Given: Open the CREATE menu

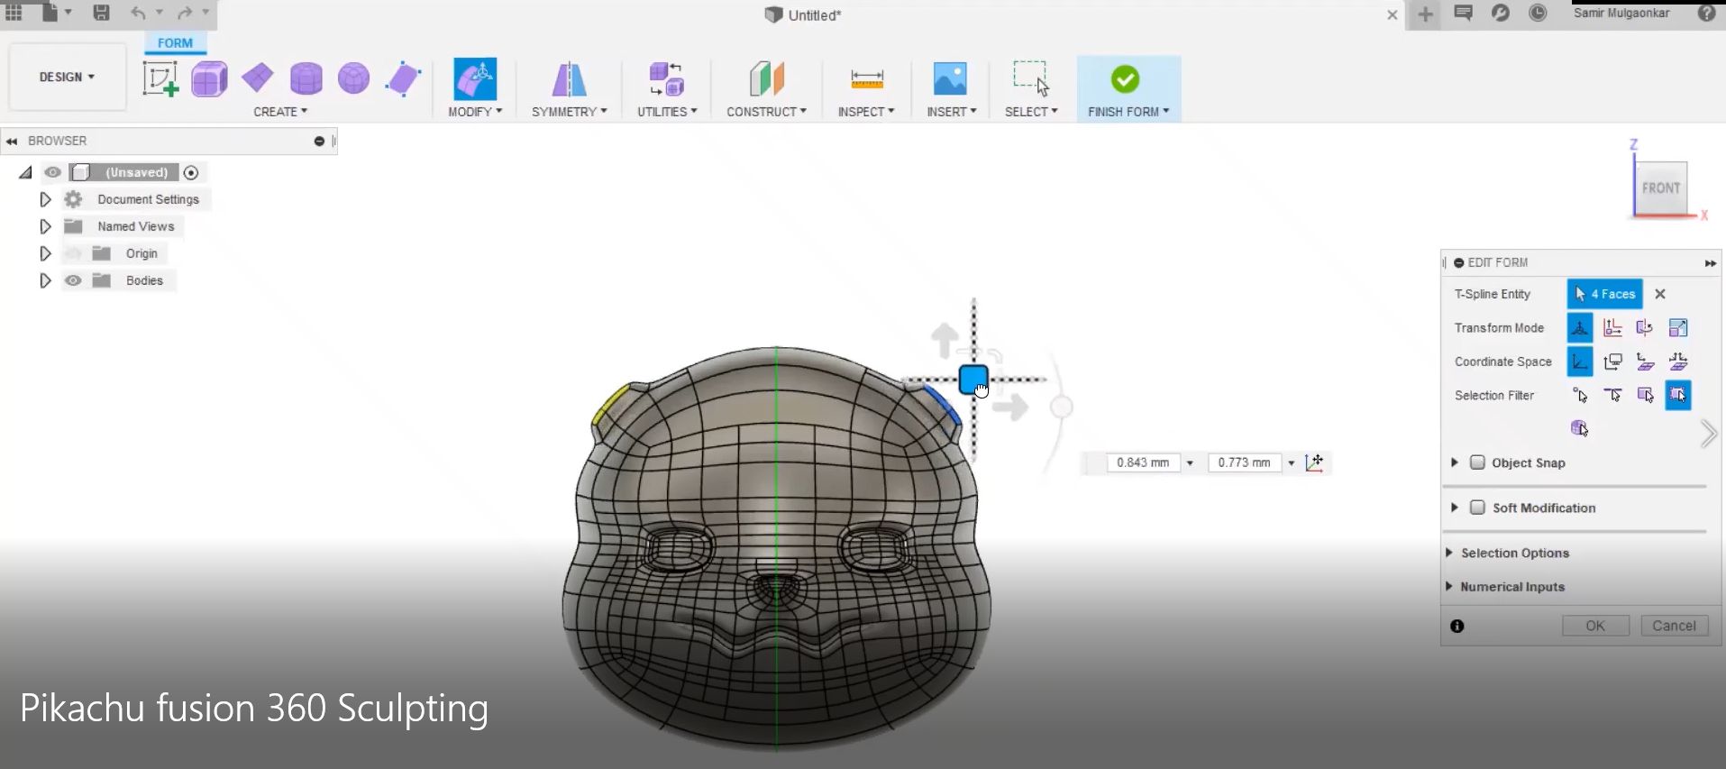Looking at the screenshot, I should pos(280,112).
